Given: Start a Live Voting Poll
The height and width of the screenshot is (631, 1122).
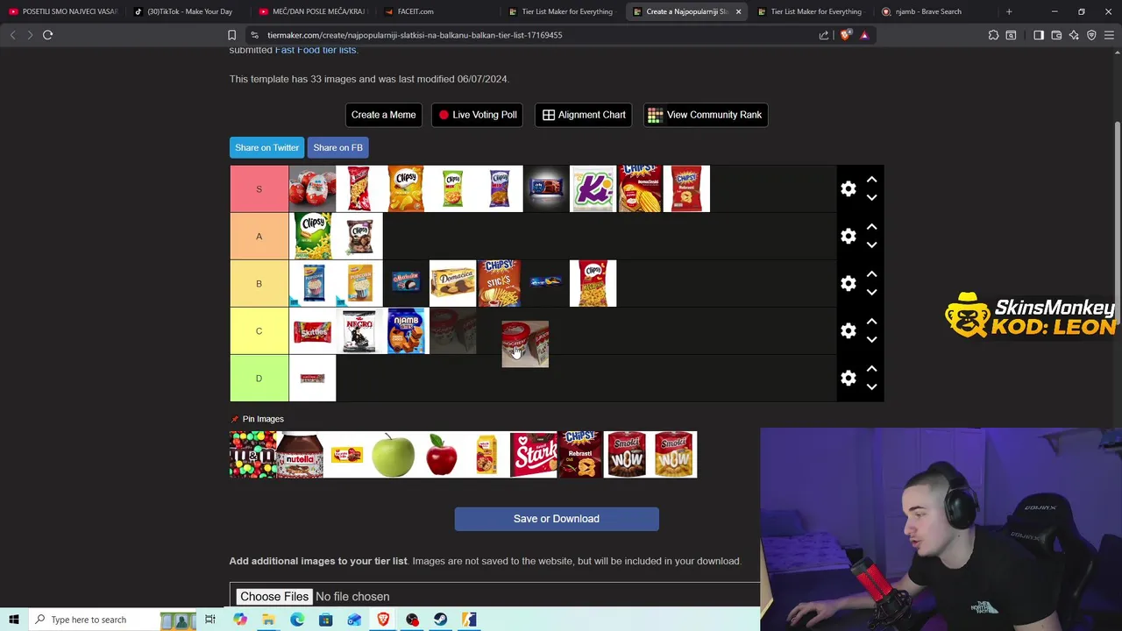Looking at the screenshot, I should (478, 115).
